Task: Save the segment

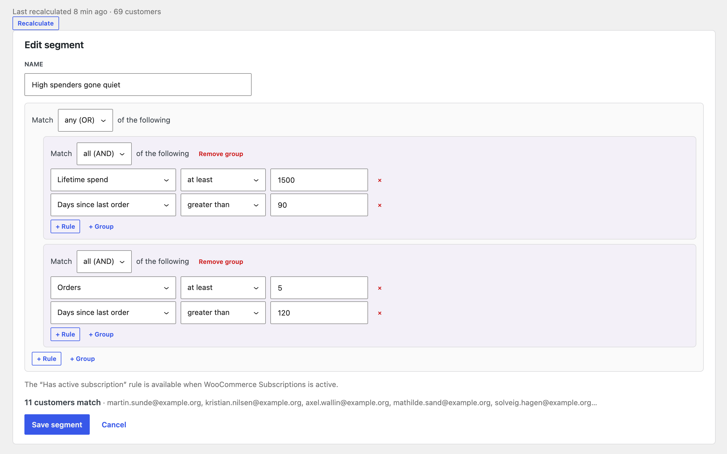Action: (57, 424)
